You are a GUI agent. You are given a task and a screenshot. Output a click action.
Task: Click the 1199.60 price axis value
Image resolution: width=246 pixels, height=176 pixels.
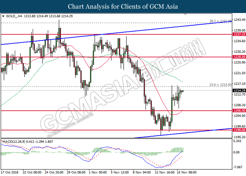239,126
